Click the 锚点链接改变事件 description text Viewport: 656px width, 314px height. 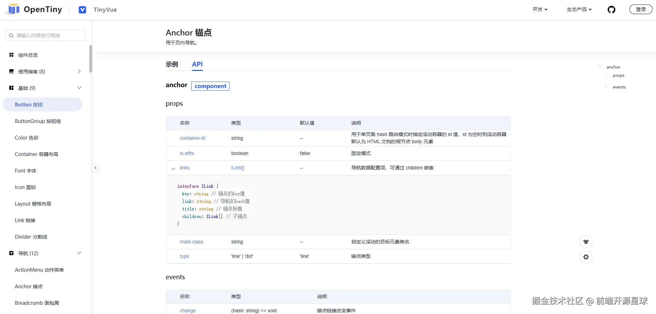point(336,311)
